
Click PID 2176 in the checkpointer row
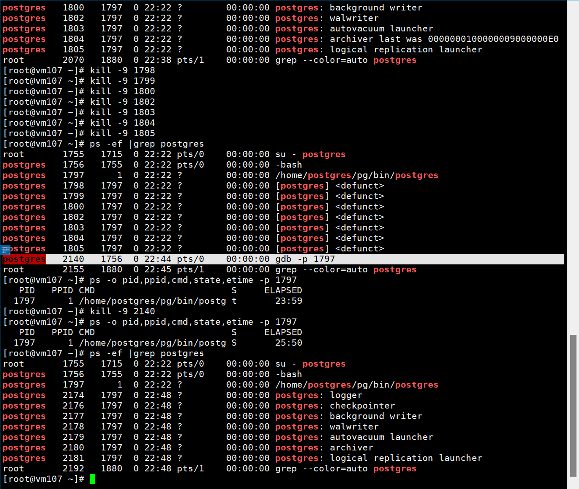(73, 406)
